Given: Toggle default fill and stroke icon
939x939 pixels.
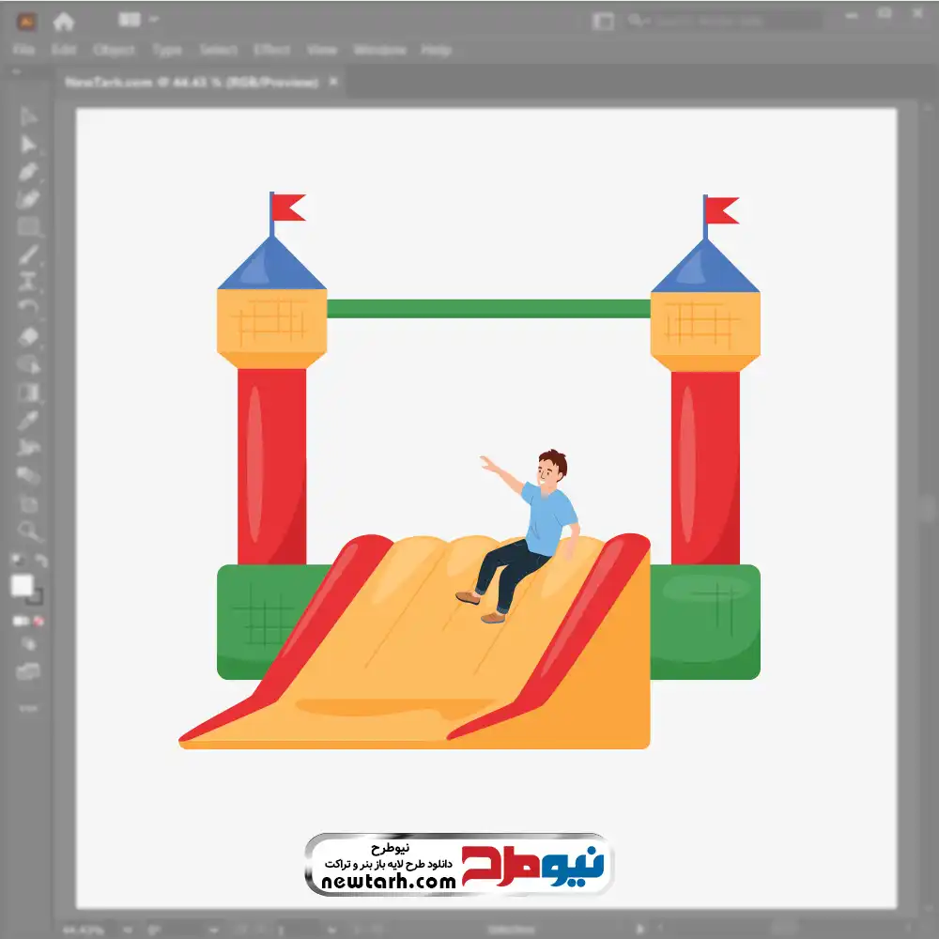Looking at the screenshot, I should click(x=17, y=561).
